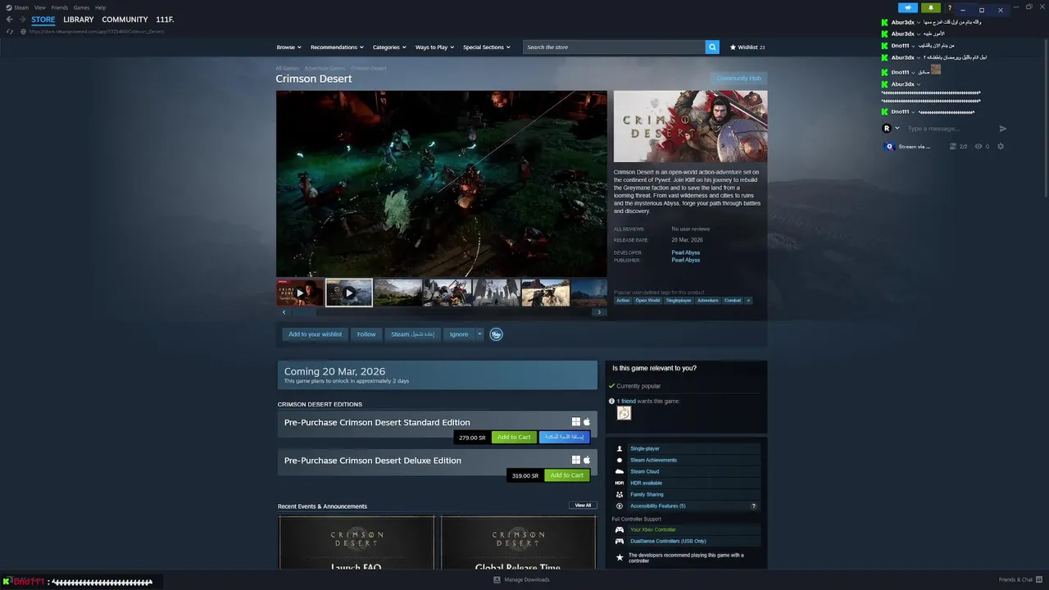Click the Windows platform icon on Standard Edition
Screen dimensions: 1049x590
[x=576, y=422]
